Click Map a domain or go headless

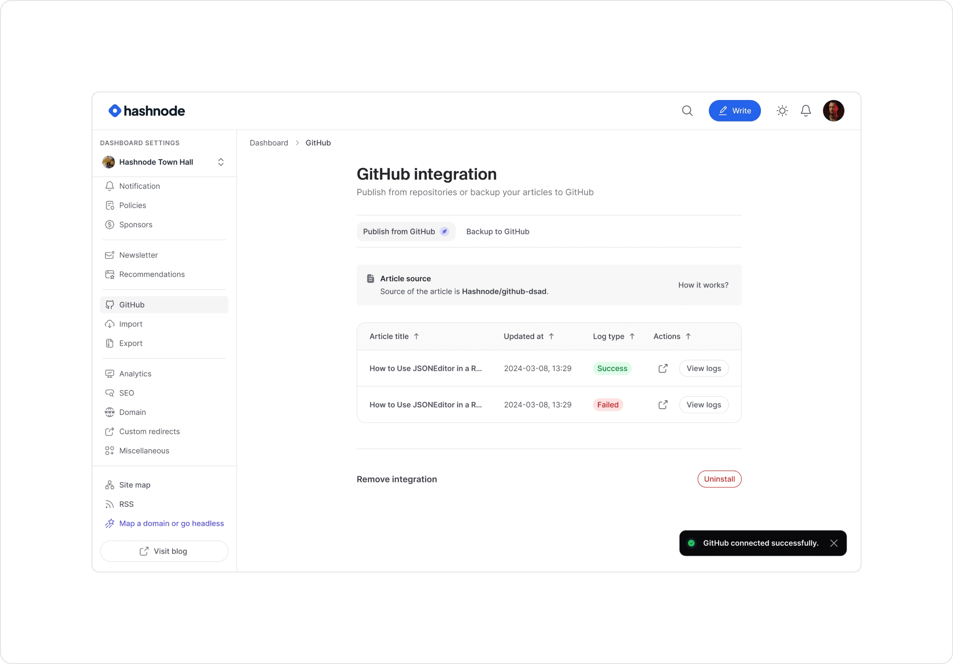[x=171, y=523]
